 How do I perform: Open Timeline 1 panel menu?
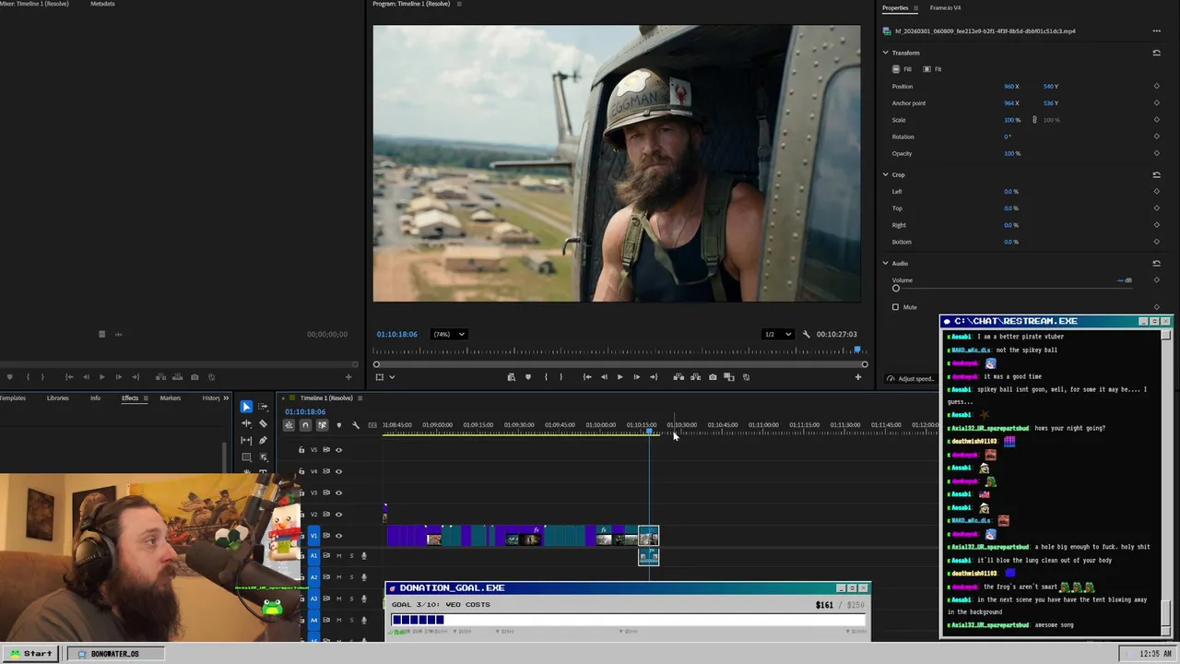pos(360,398)
